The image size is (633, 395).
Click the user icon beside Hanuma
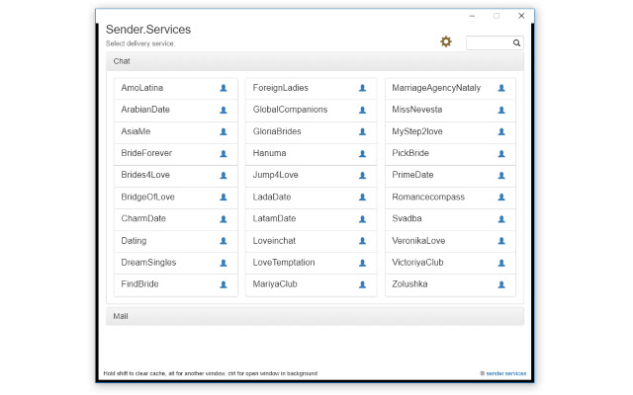(363, 153)
